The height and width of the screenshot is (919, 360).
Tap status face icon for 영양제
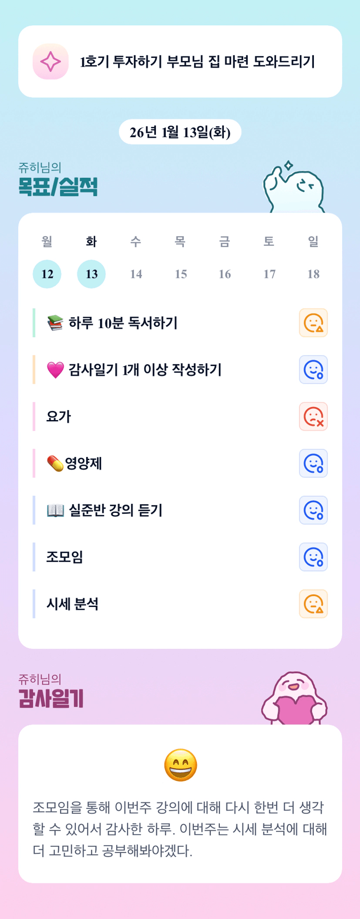pos(313,463)
